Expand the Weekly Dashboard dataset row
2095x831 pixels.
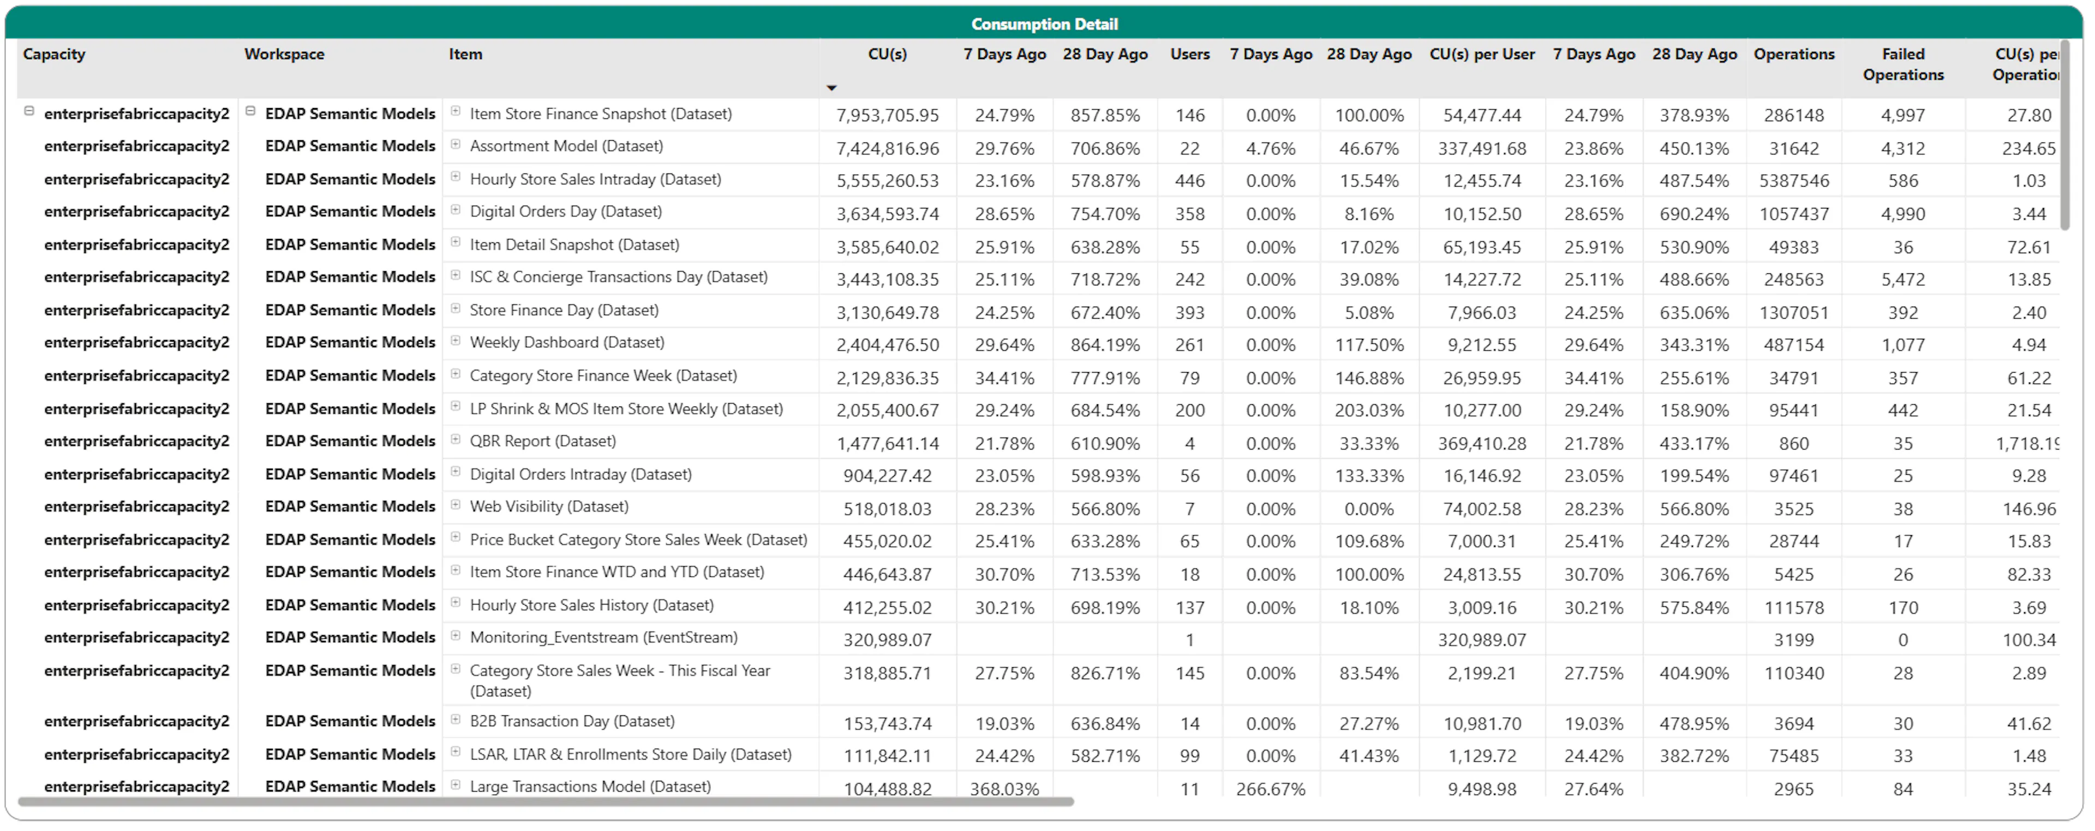click(x=456, y=340)
